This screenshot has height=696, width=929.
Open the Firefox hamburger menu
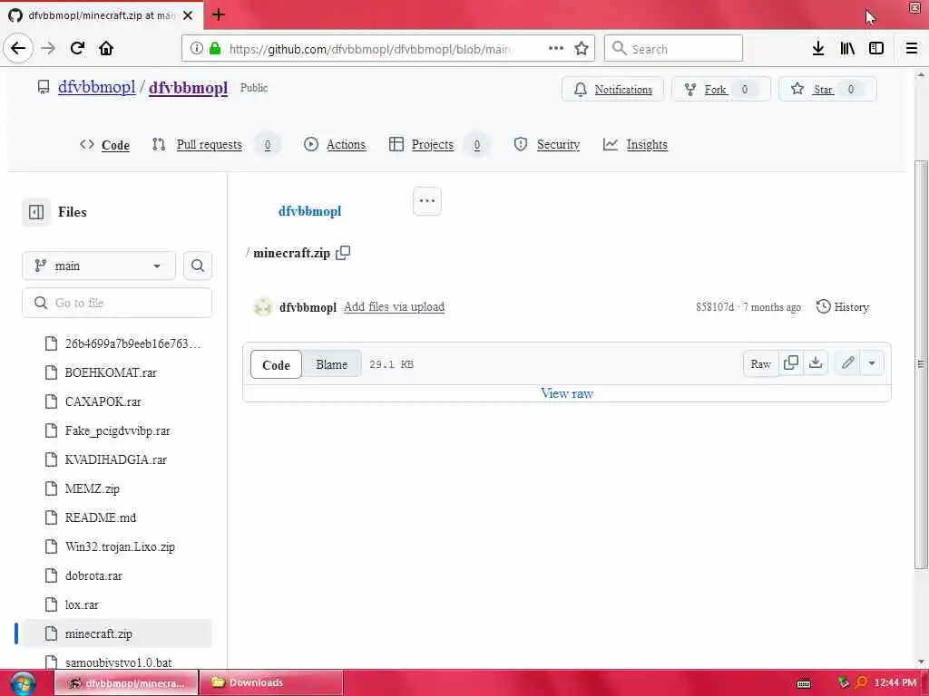coord(911,48)
